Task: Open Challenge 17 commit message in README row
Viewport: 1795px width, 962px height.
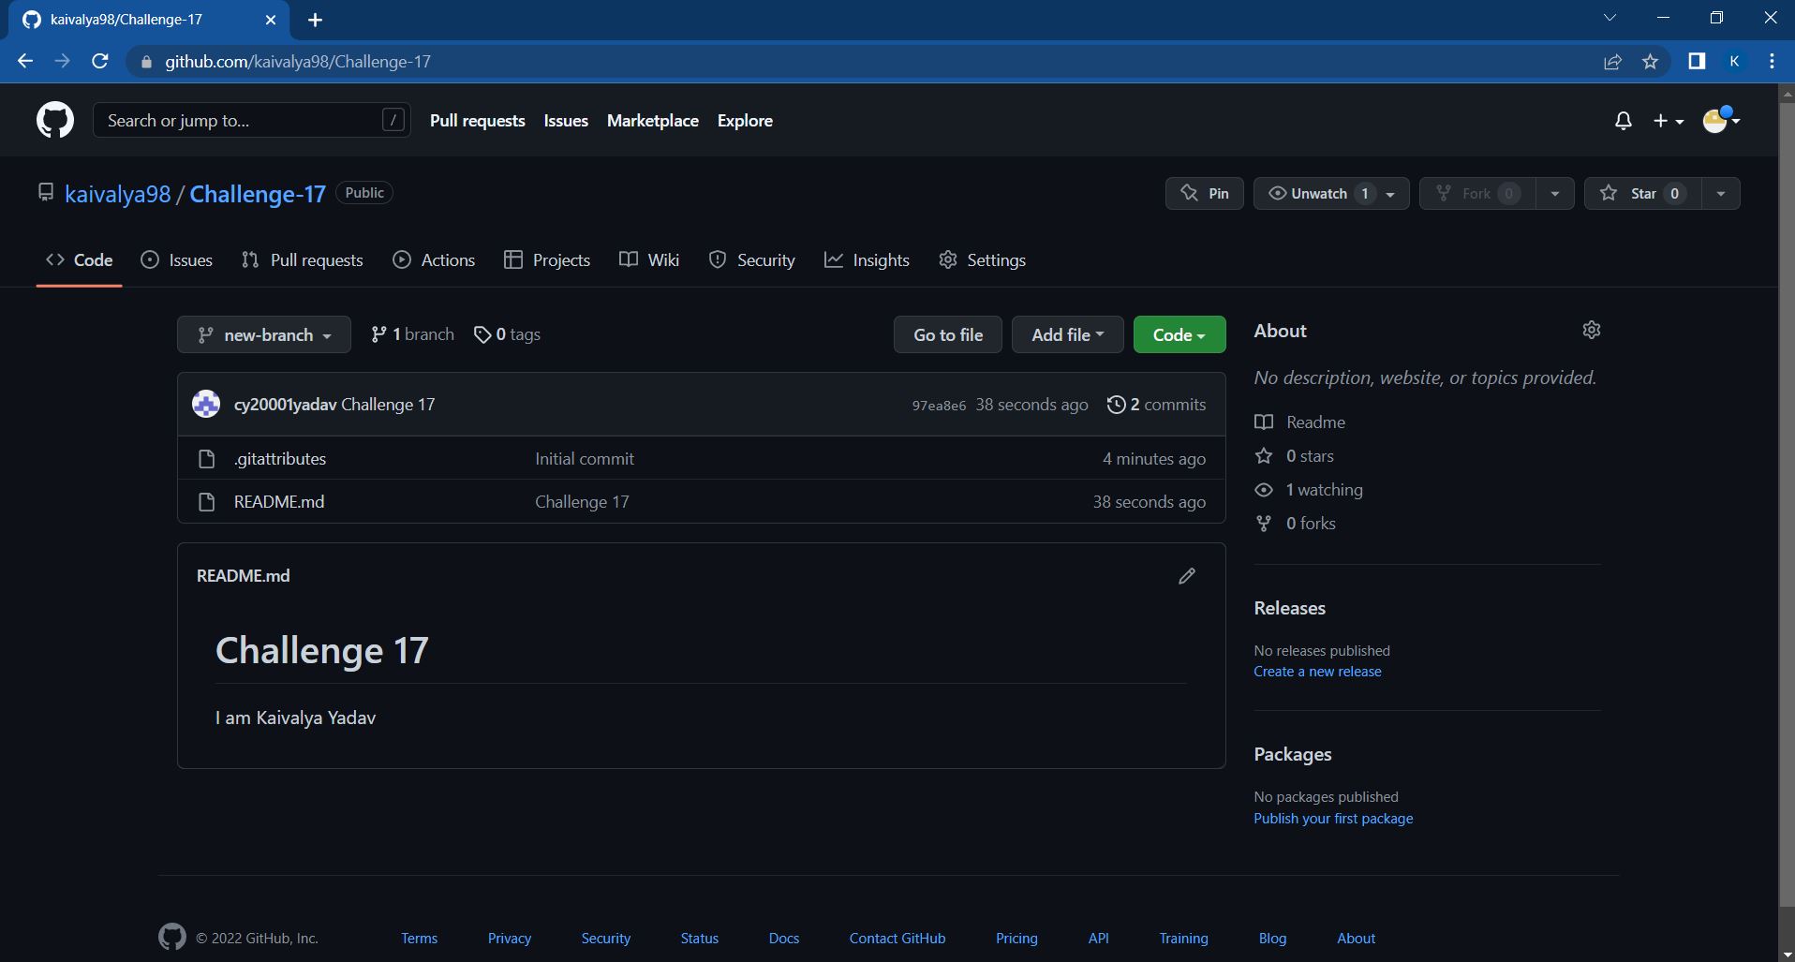Action: (582, 502)
